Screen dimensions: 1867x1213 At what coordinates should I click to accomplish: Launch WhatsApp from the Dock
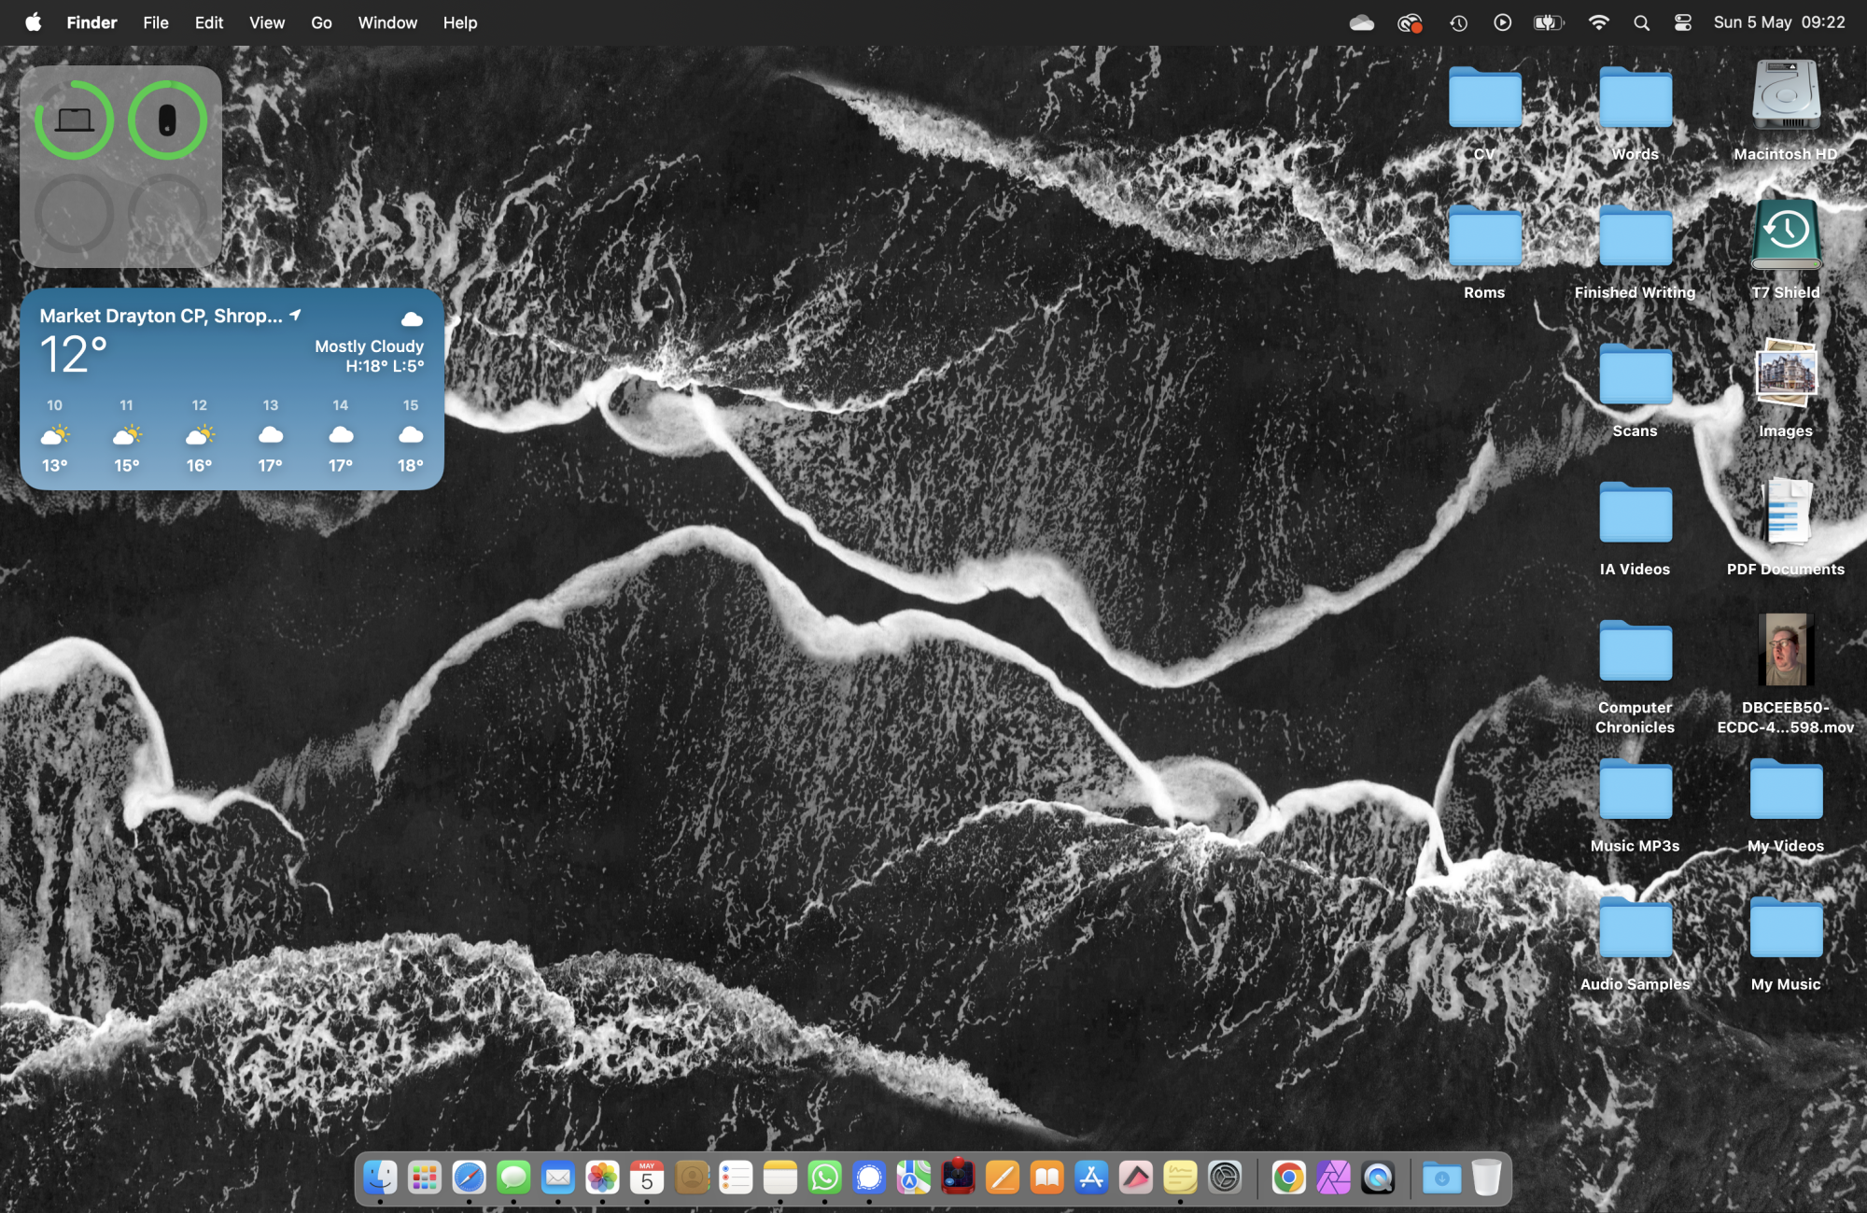pos(824,1178)
